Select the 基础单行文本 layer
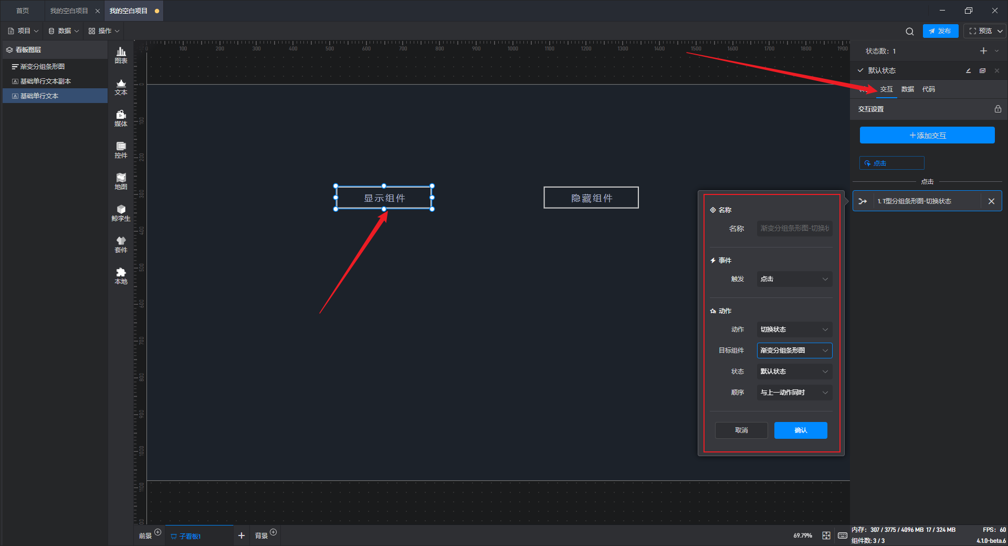Viewport: 1008px width, 546px height. click(x=55, y=96)
